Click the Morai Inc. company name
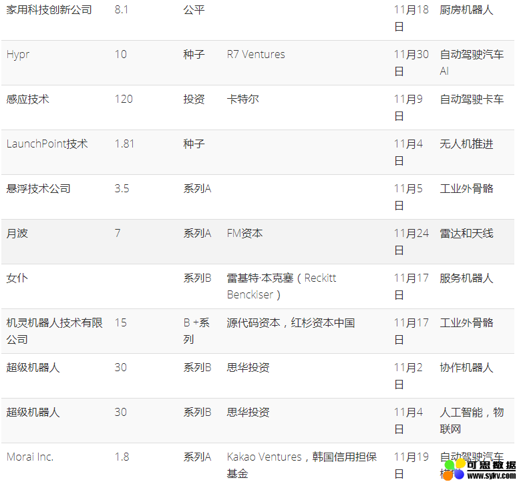The width and height of the screenshot is (519, 484). (30, 457)
